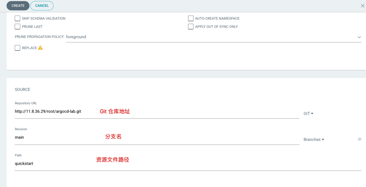Tick the Replace checkbox
Screen dimensions: 366x187
(x=18, y=48)
